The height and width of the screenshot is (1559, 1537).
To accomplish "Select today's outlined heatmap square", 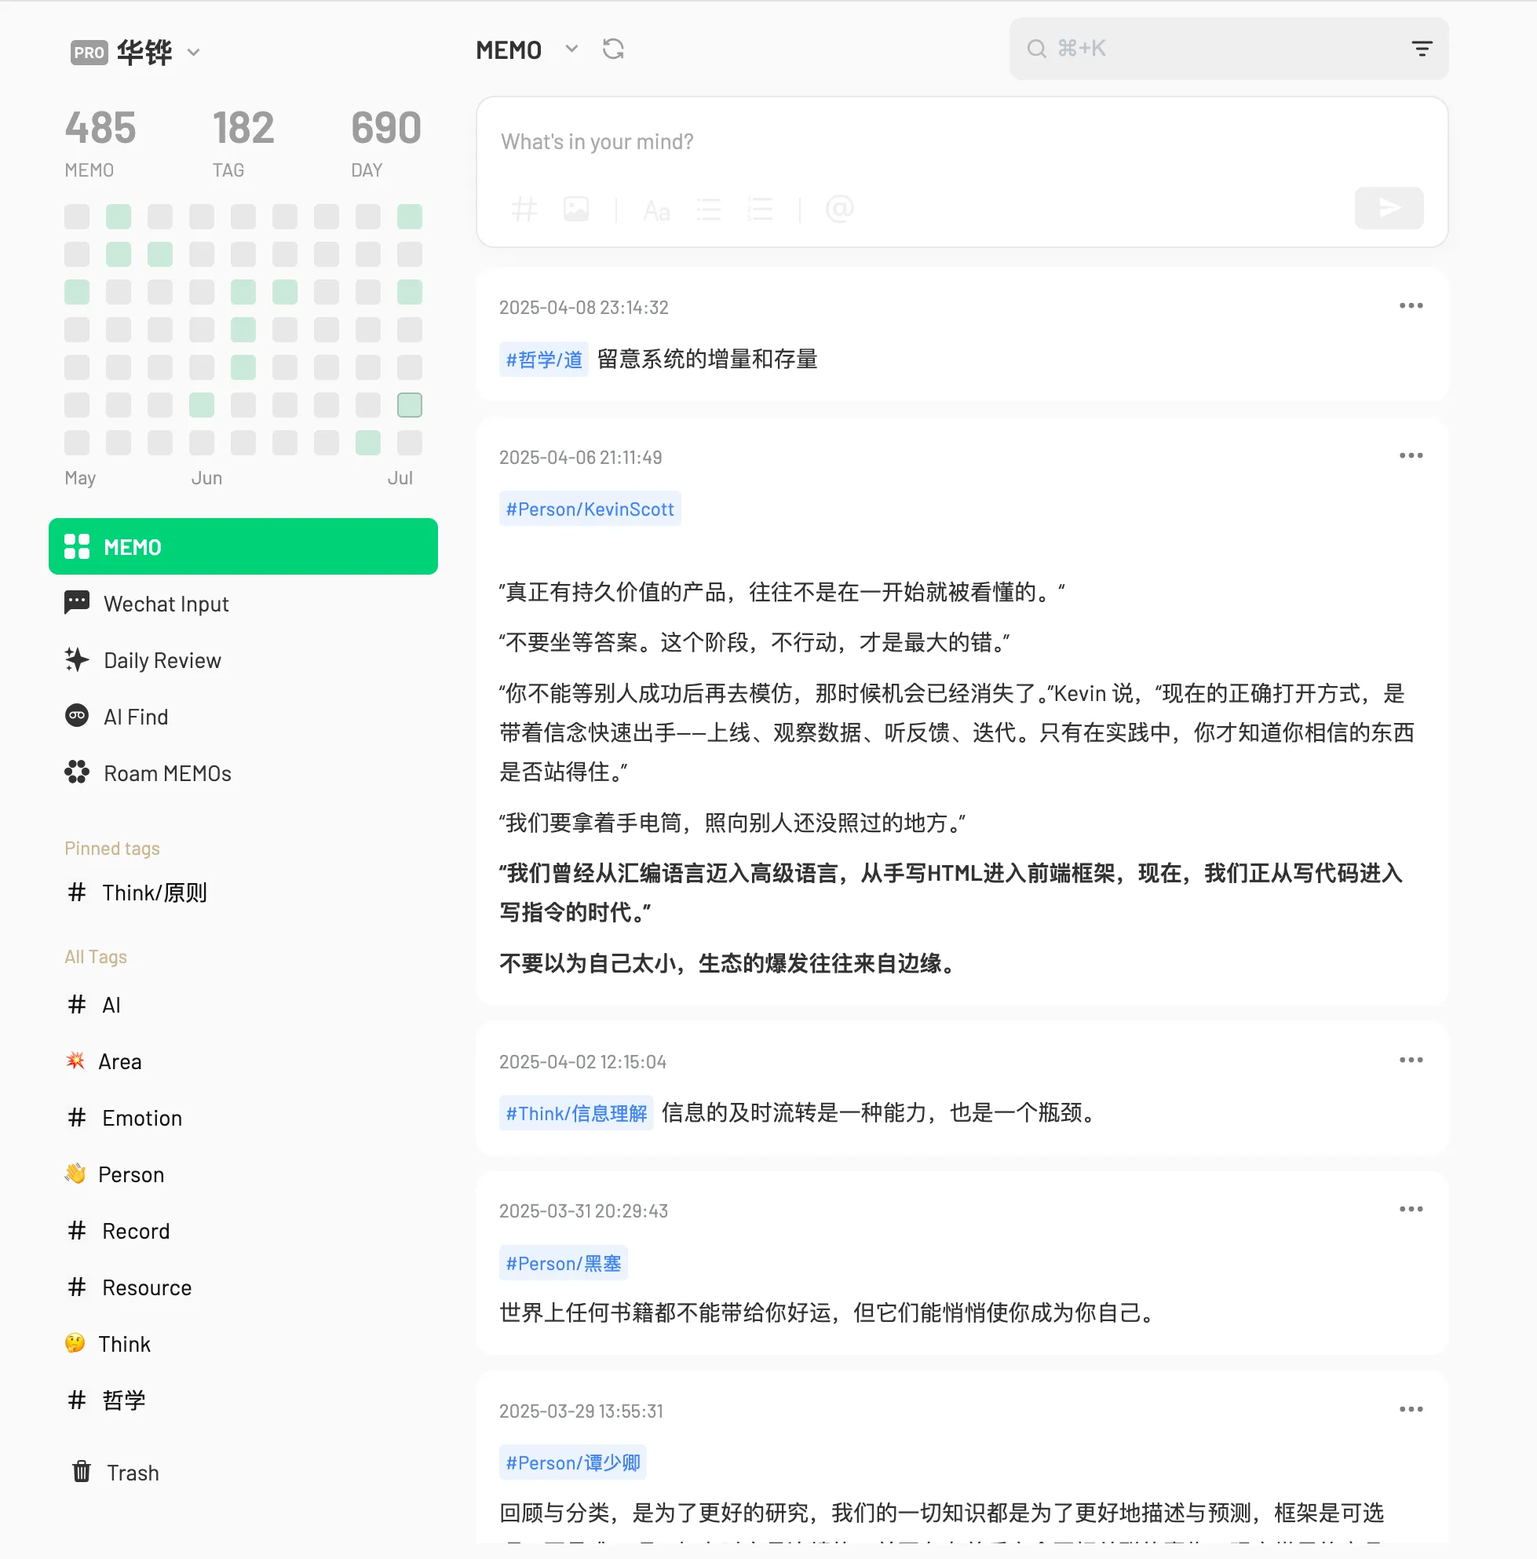I will (x=409, y=405).
